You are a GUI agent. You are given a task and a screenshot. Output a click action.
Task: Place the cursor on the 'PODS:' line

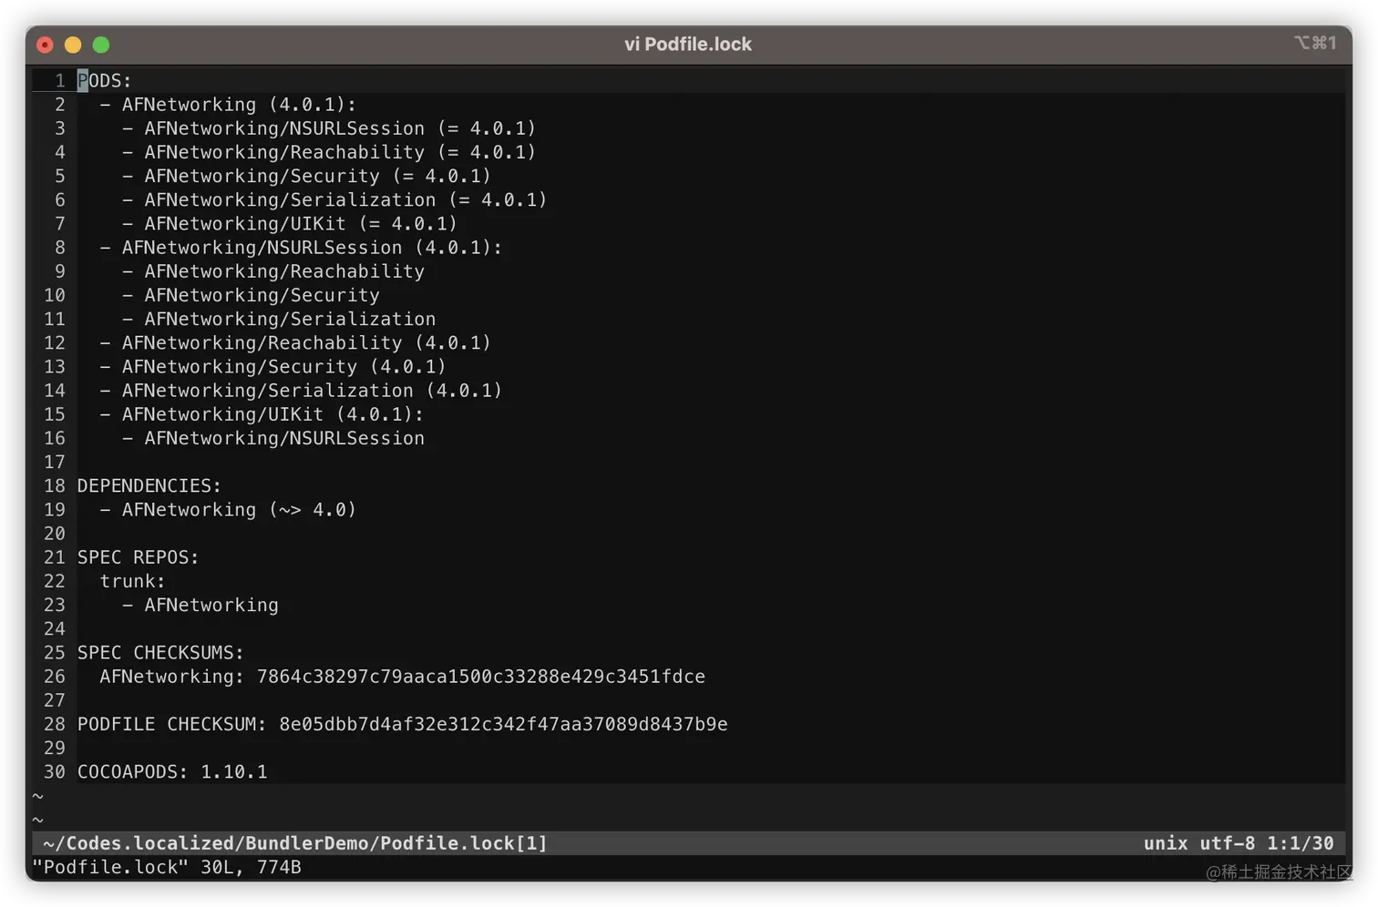coord(105,81)
